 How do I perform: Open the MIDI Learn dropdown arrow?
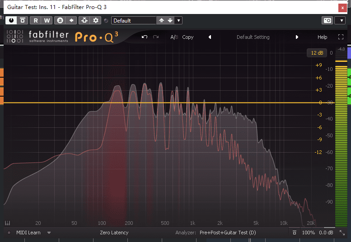(x=49, y=233)
